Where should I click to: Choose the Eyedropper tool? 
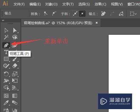6,103
